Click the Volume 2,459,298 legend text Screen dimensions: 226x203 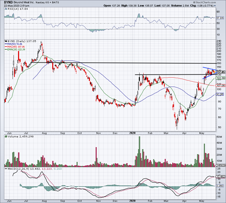(x=21, y=136)
